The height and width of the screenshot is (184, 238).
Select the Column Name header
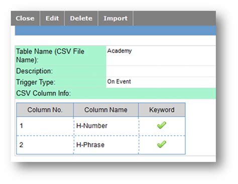[106, 110]
